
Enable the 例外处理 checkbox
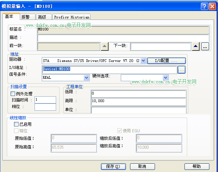[x=13, y=94]
